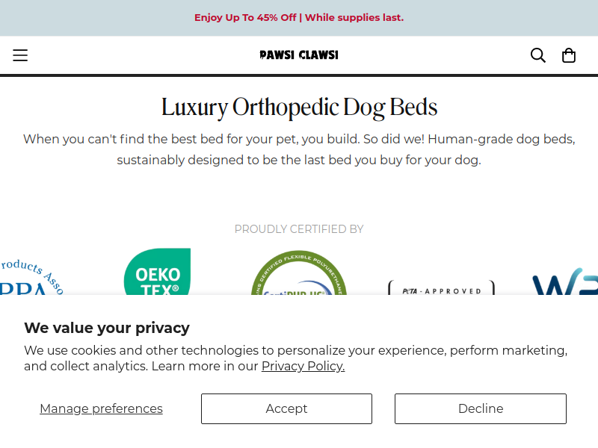
Task: Click the Luxury Orthopedic Dog Beds heading
Action: 299,108
